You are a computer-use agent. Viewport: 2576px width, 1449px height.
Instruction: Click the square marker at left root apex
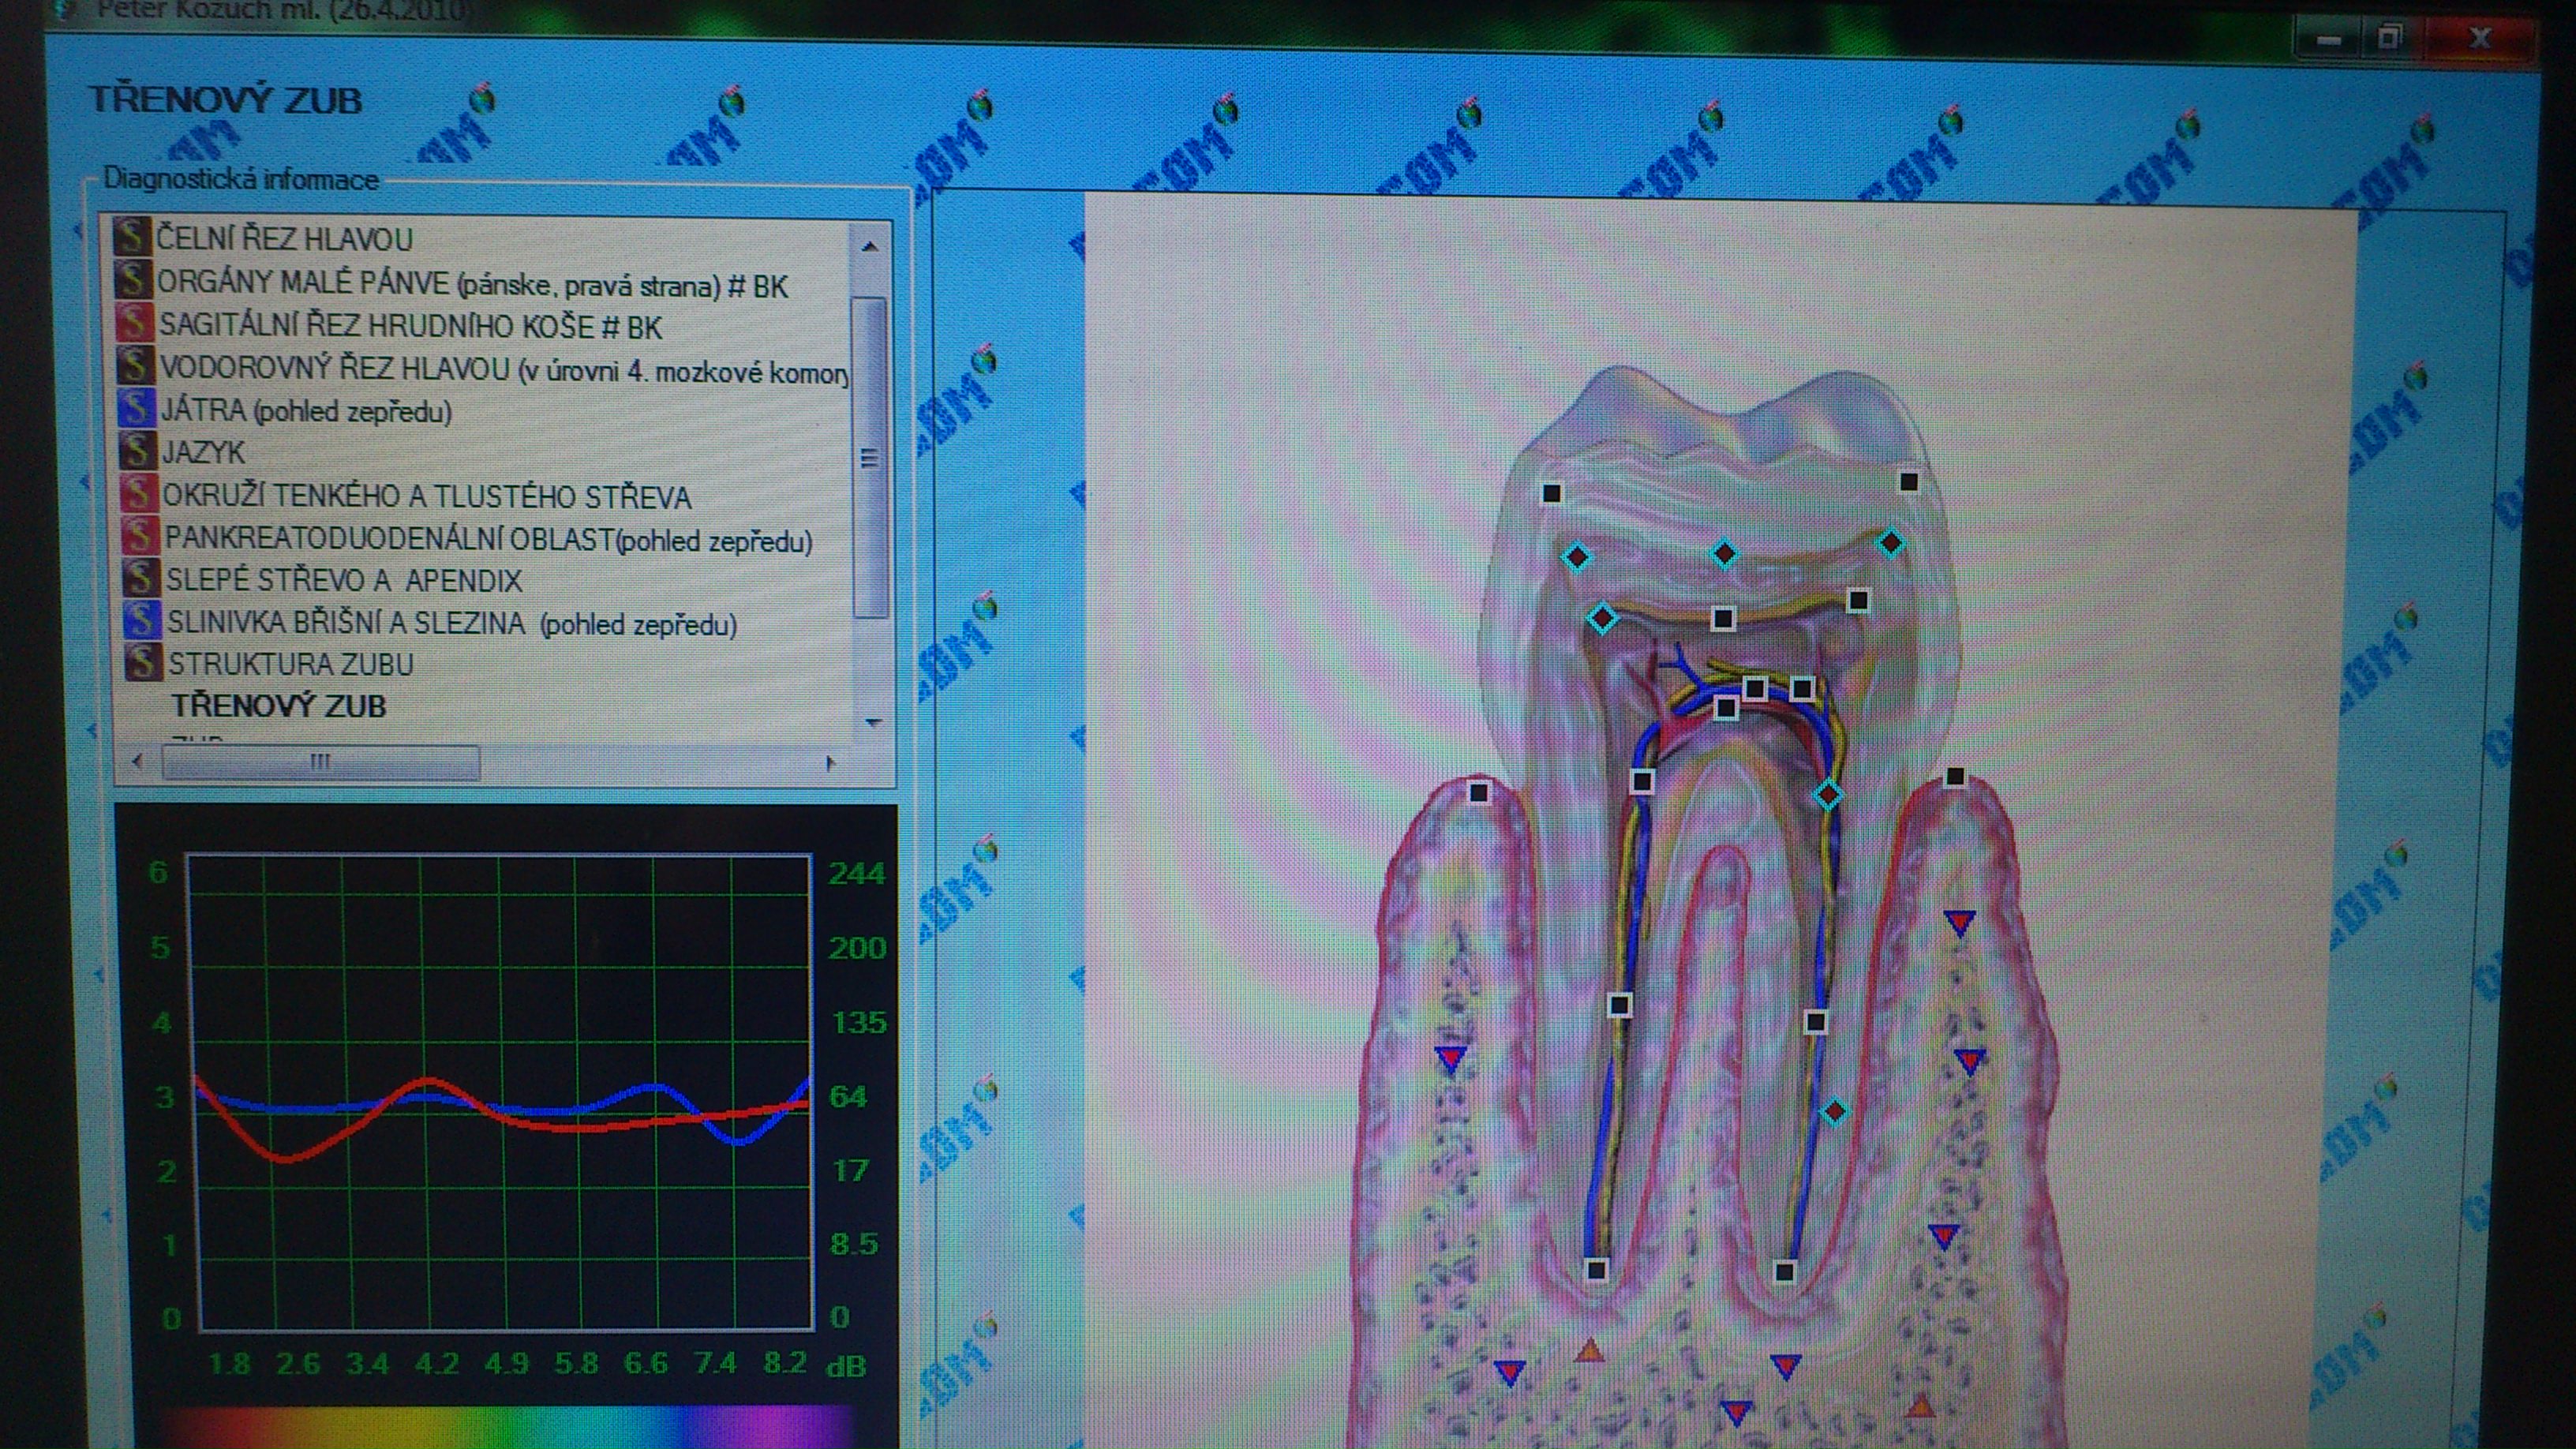click(1597, 1271)
